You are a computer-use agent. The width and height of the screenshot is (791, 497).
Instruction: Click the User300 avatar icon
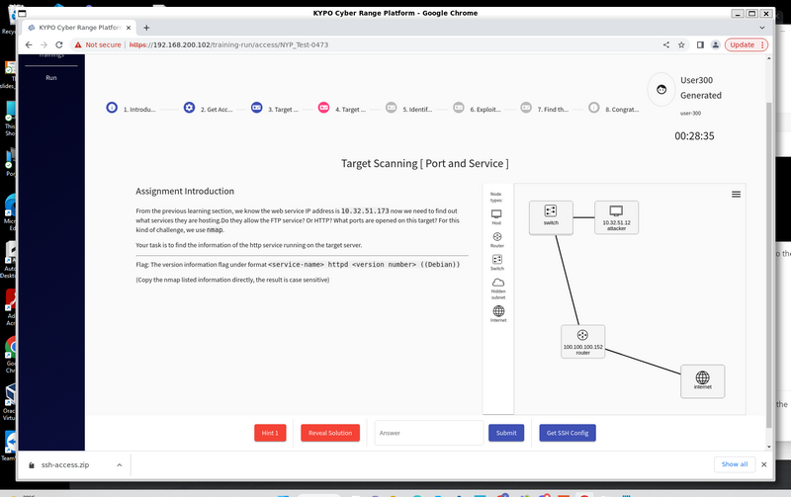tap(661, 89)
